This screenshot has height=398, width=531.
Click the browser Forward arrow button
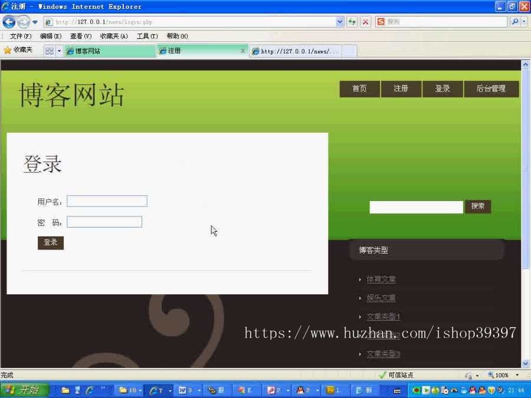coord(24,22)
